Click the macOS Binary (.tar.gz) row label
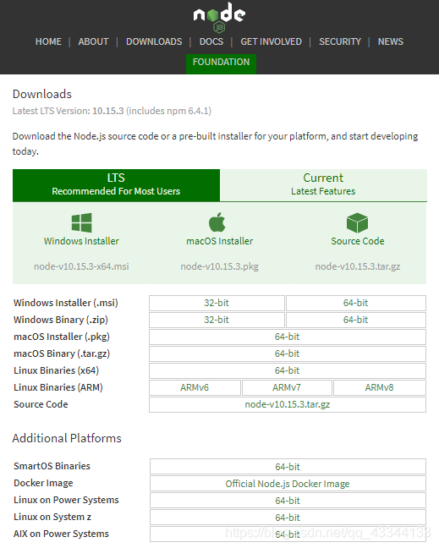 62,353
